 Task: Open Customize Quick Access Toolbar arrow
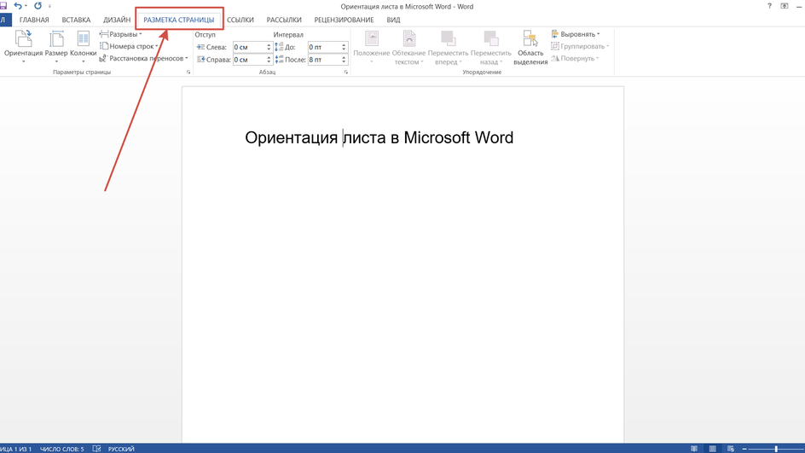tap(49, 6)
